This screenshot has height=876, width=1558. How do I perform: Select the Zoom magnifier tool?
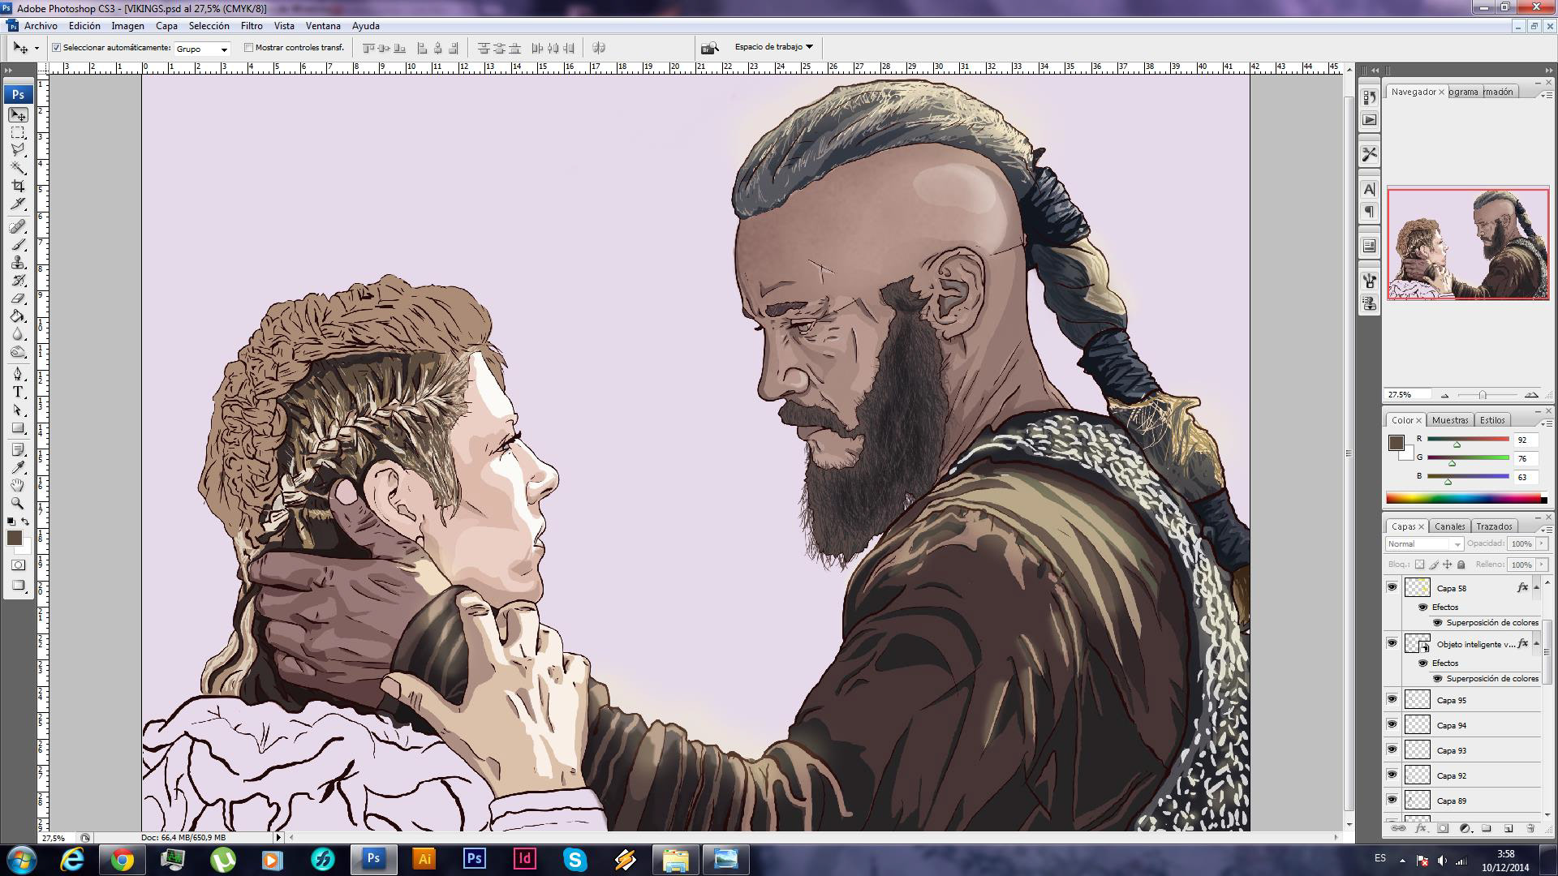tap(18, 503)
